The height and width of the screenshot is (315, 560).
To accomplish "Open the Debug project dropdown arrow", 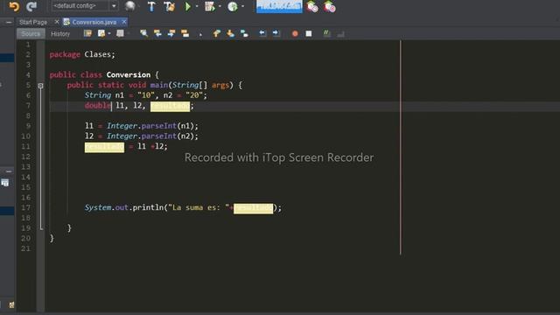I will coord(220,6).
